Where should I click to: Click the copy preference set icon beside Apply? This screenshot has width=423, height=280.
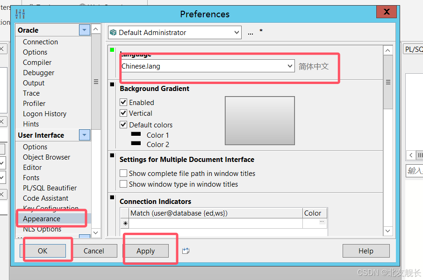[186, 251]
